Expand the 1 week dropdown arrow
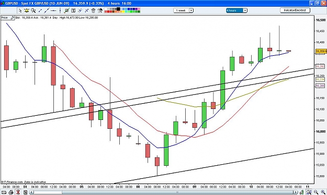 coord(191,10)
